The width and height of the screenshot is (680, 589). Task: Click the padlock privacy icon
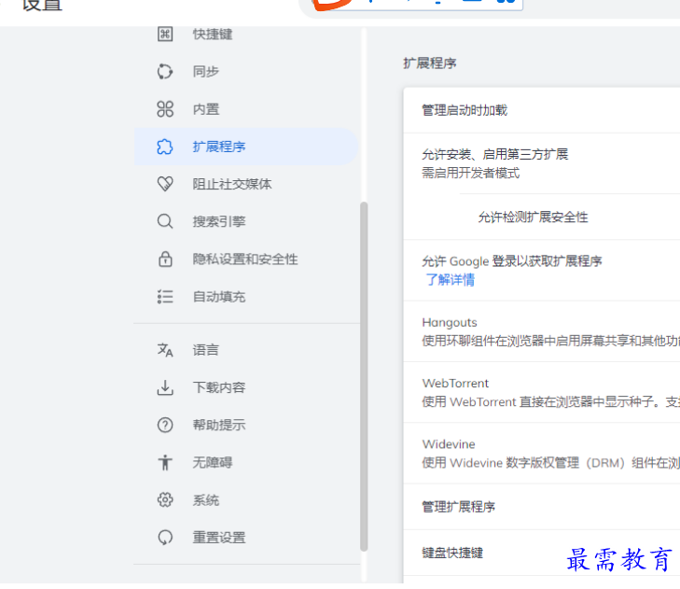coord(165,259)
